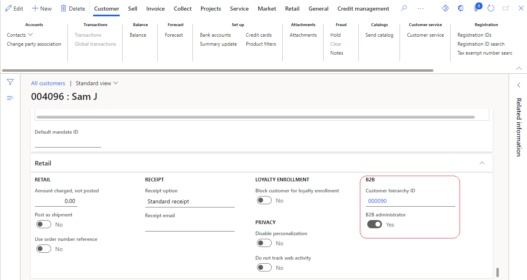
Task: Show the list navigation lines icon
Action: [x=10, y=98]
